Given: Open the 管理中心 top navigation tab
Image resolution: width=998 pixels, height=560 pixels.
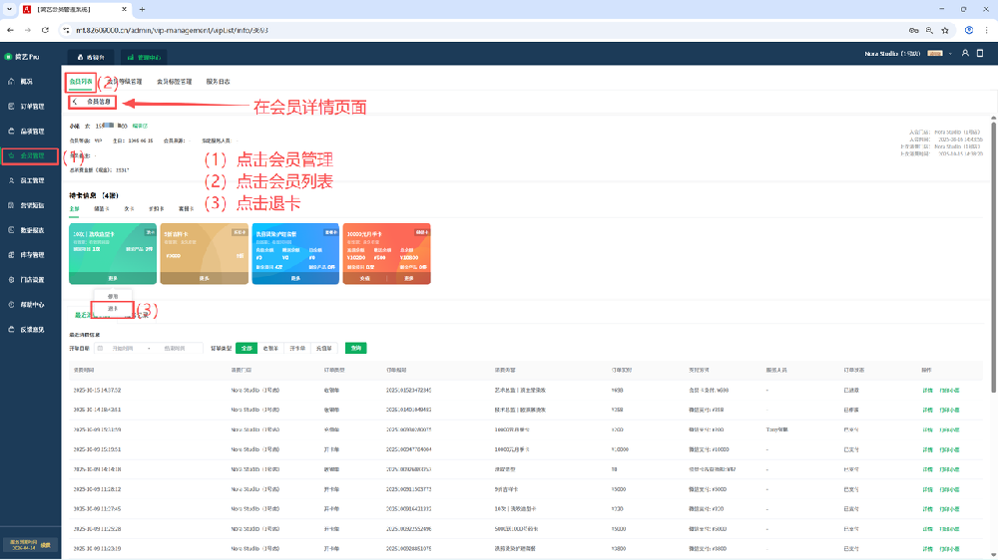Looking at the screenshot, I should click(144, 57).
